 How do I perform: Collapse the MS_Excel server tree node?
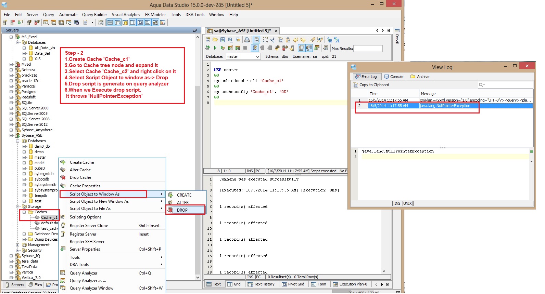click(x=11, y=37)
